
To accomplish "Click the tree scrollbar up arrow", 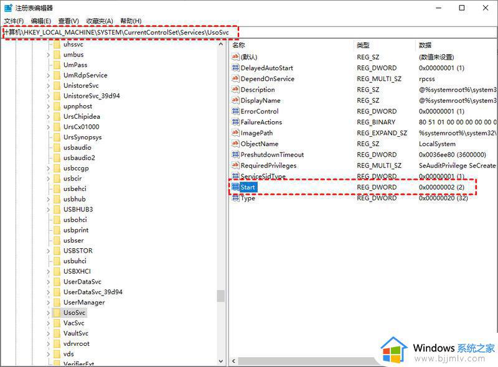I will coord(221,44).
